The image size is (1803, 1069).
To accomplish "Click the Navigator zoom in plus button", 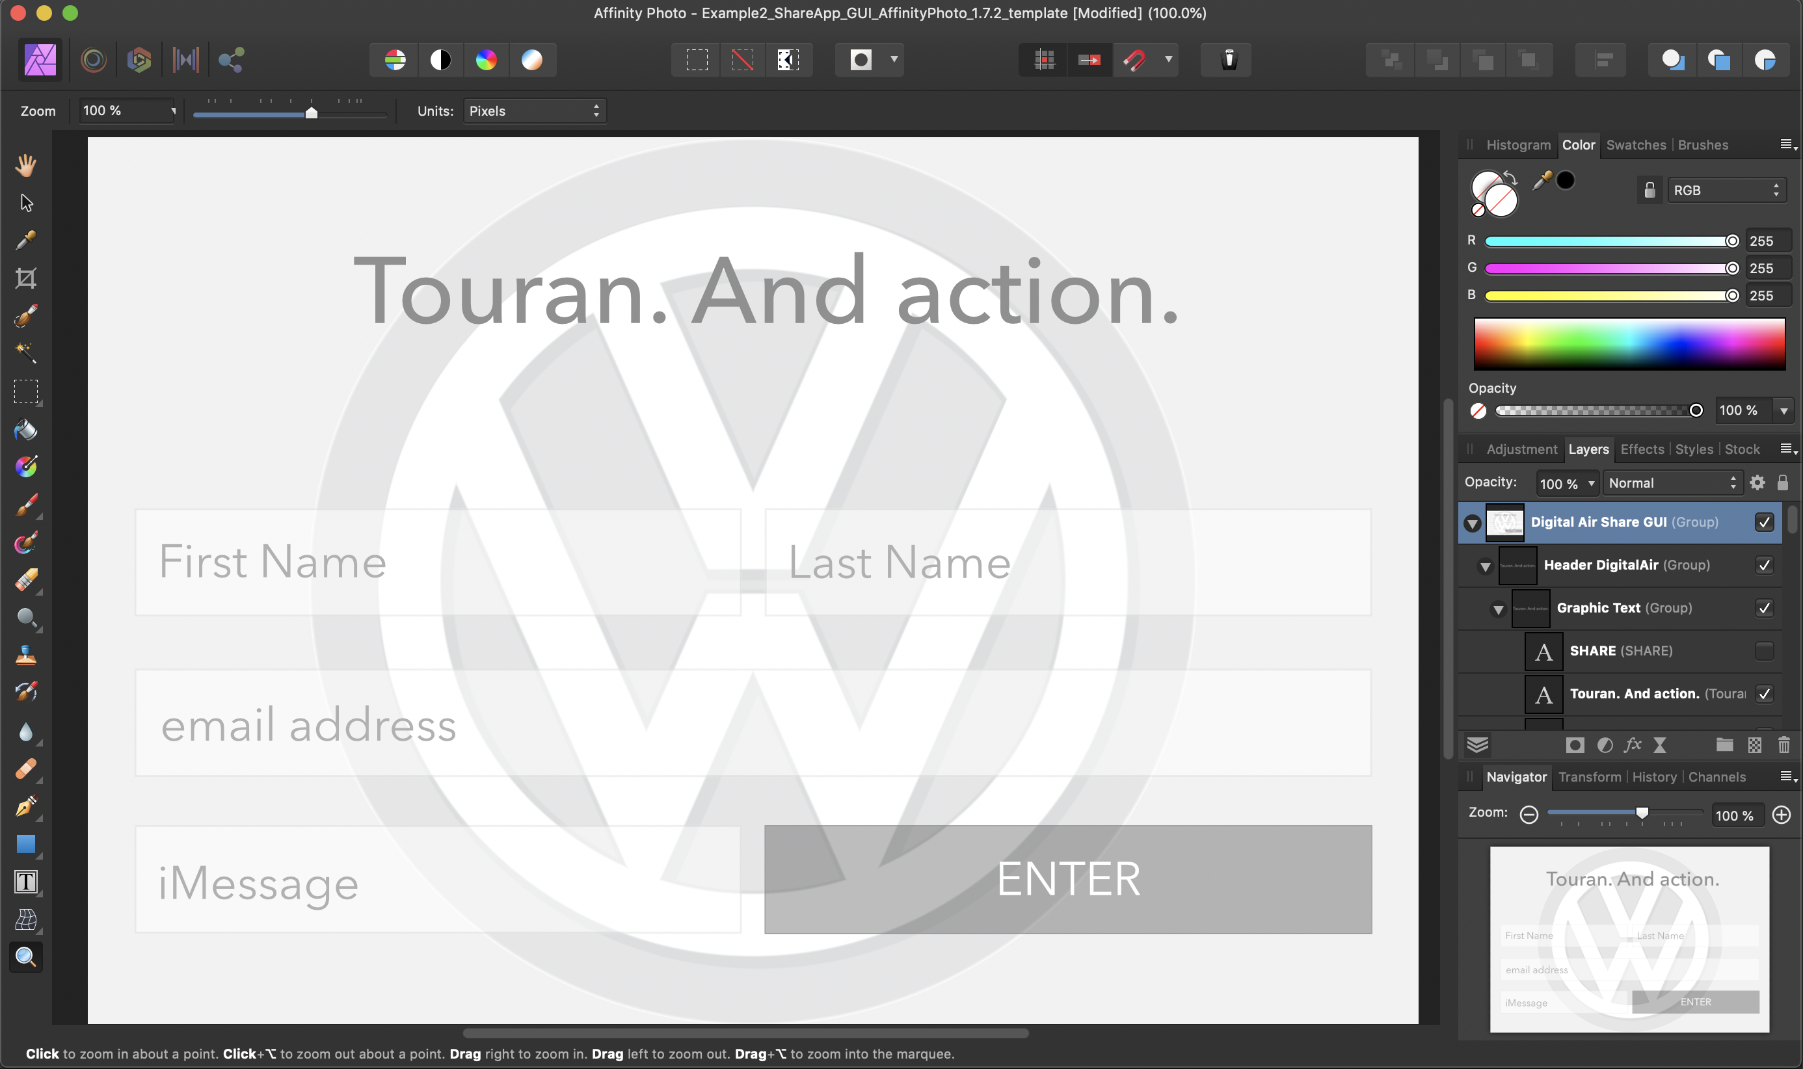I will pos(1781,815).
